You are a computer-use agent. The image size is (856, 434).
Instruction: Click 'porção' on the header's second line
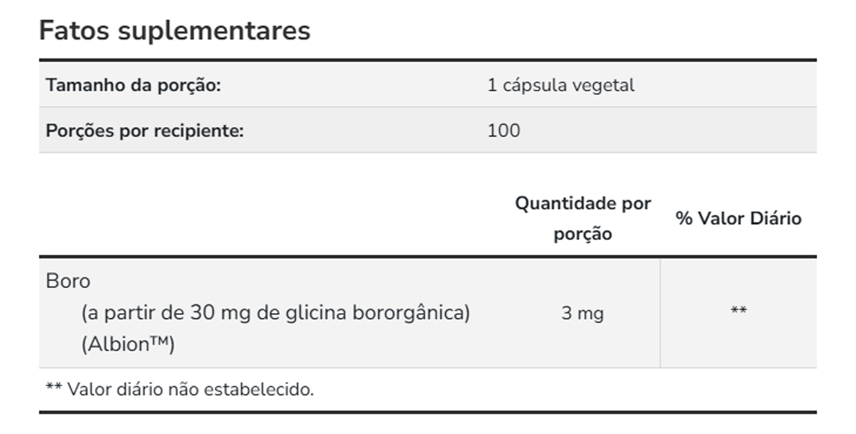point(583,234)
